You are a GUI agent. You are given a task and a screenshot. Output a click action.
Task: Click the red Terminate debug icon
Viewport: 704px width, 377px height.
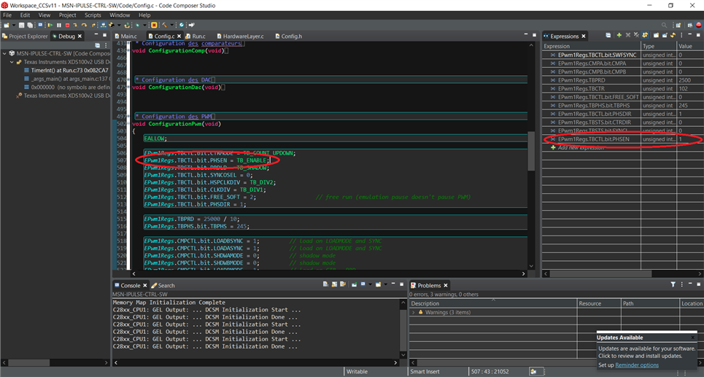click(x=67, y=25)
